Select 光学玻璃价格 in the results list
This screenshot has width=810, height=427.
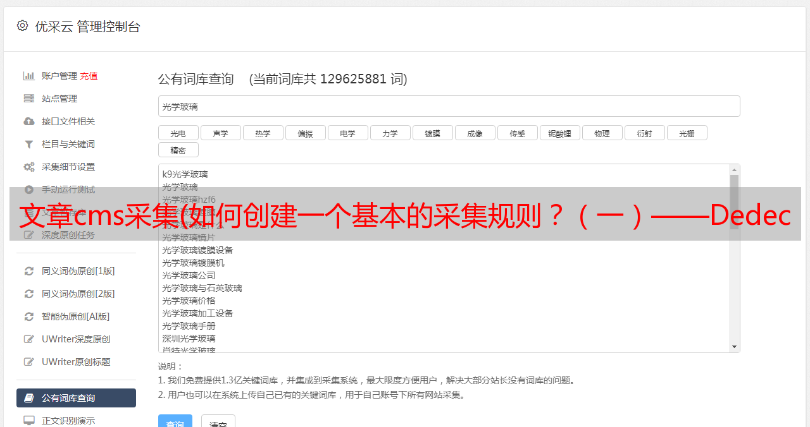click(x=189, y=301)
